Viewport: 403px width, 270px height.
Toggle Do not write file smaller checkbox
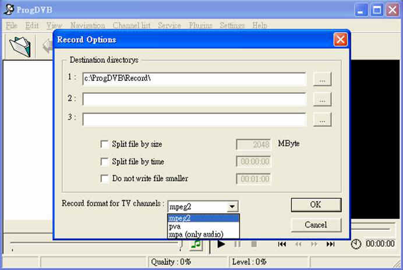coord(104,179)
